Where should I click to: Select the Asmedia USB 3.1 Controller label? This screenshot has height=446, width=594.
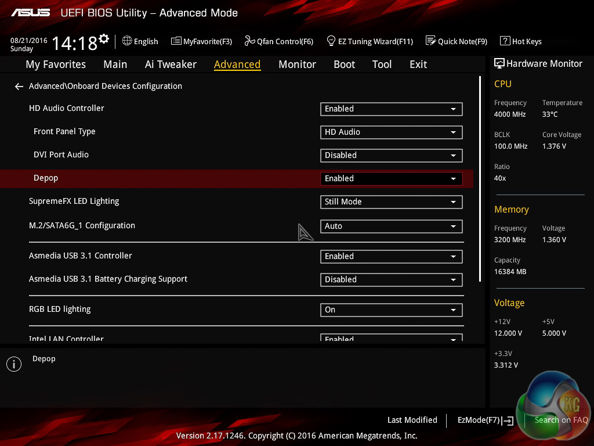(80, 256)
